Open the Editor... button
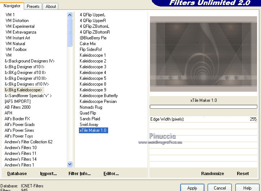The image size is (261, 191). (111, 174)
